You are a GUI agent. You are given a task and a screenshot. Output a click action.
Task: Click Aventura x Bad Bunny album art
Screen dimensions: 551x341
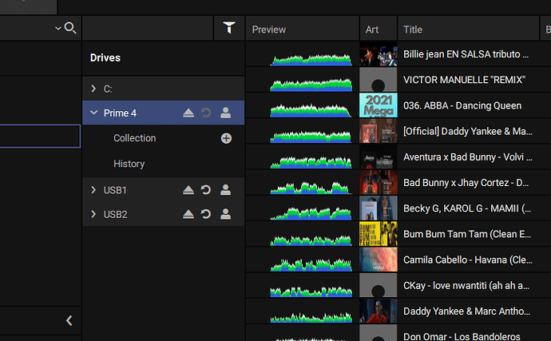[379, 157]
